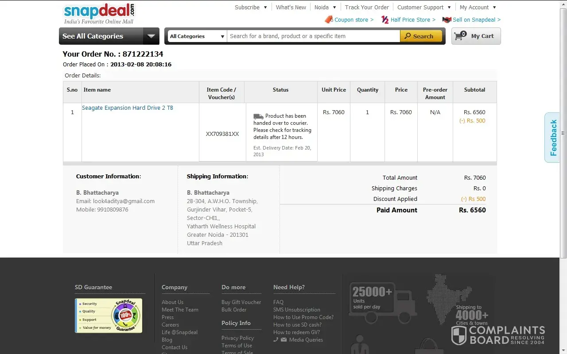This screenshot has height=354, width=567.
Task: Click the Subtotal column header
Action: coord(474,90)
